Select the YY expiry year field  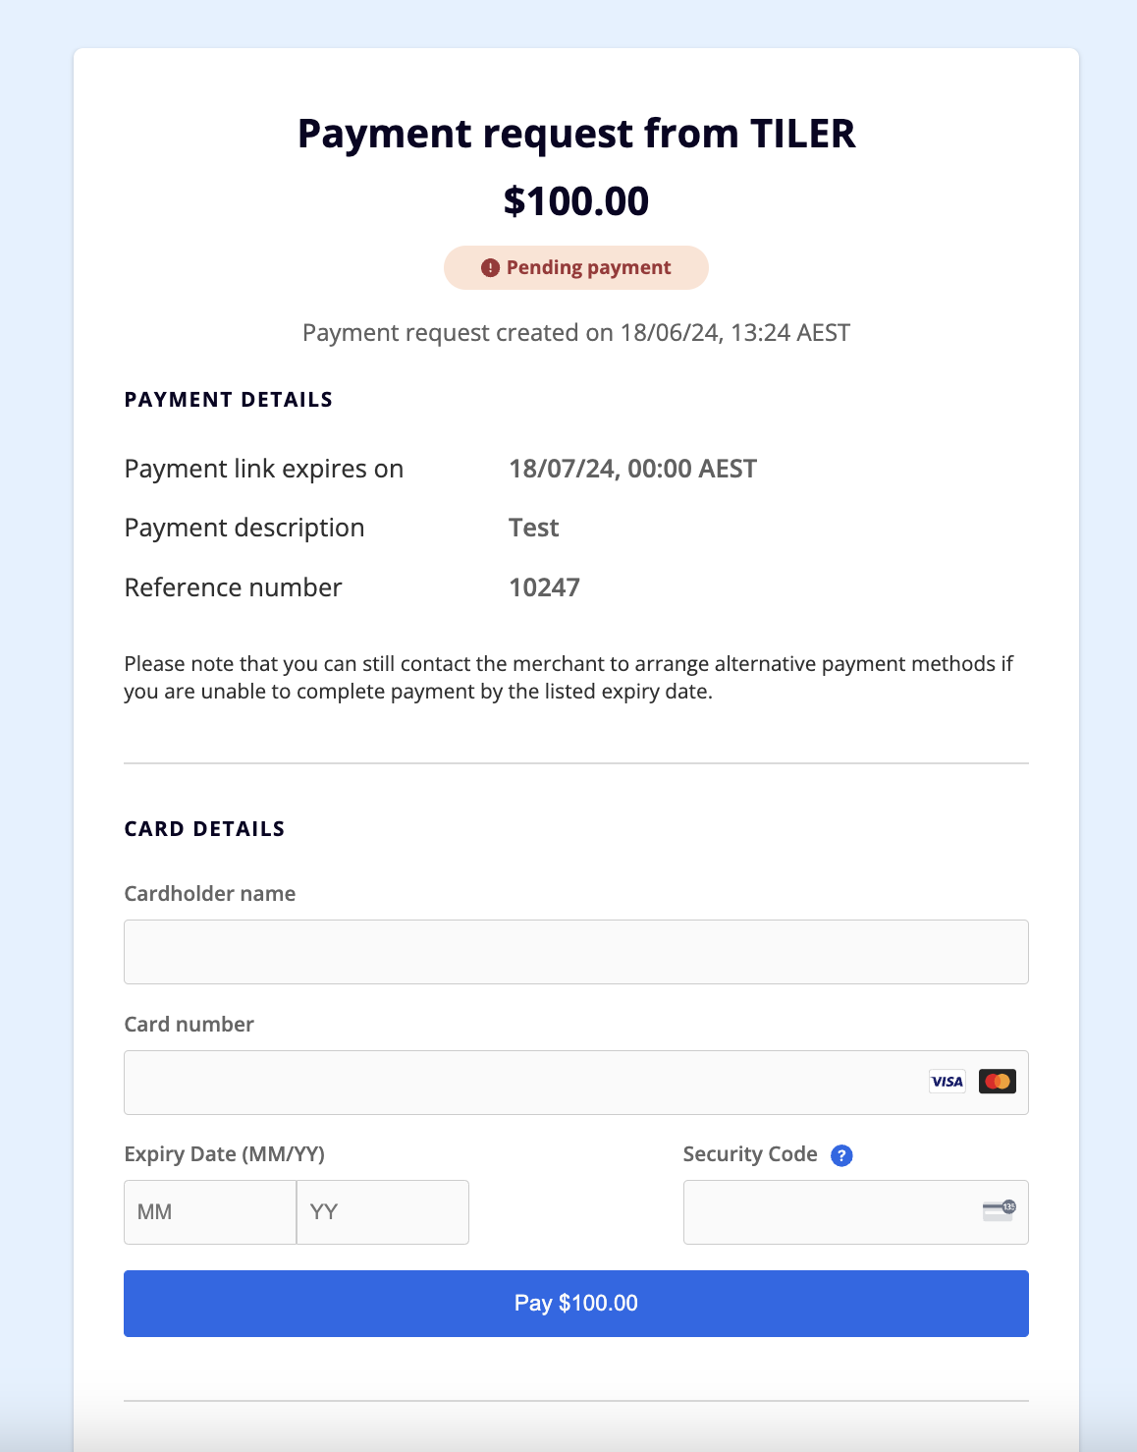(x=382, y=1212)
